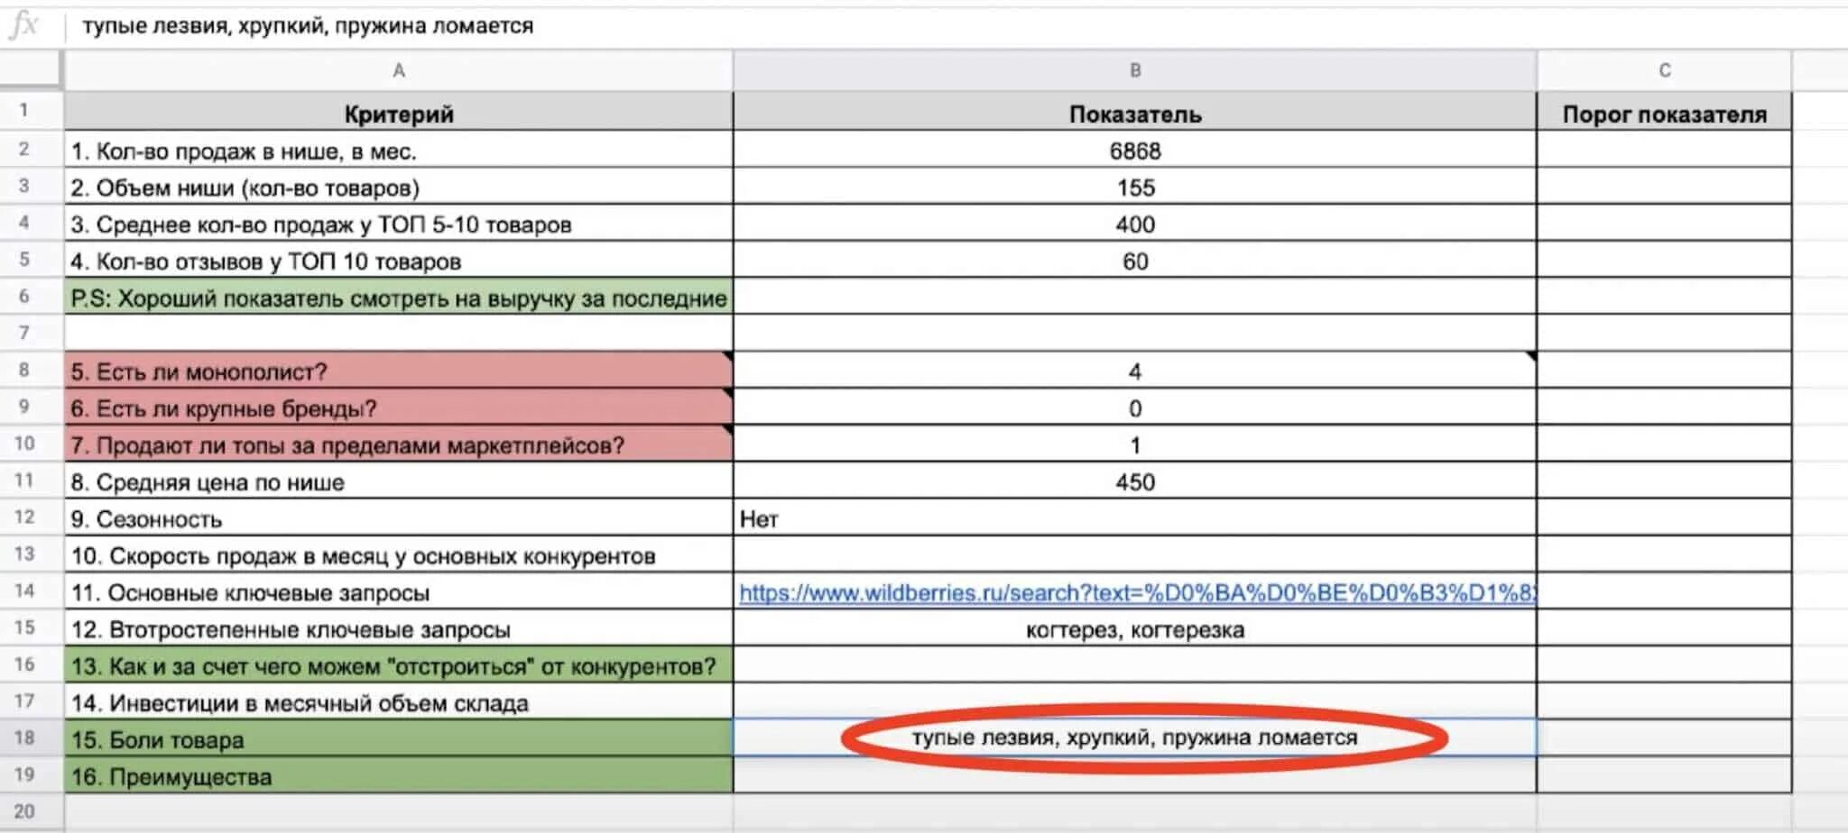Select cell '1. Кол-во продаж в нише, в мес.'

click(x=398, y=150)
